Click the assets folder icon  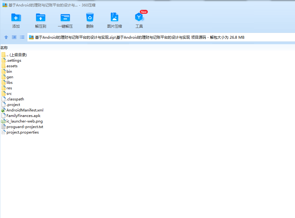click(x=3, y=66)
